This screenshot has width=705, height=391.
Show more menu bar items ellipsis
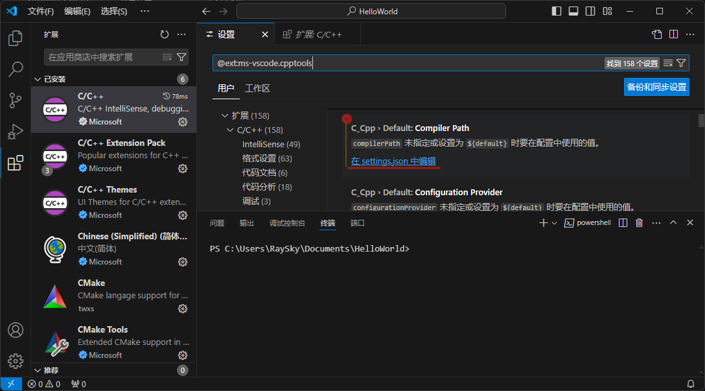tap(144, 11)
